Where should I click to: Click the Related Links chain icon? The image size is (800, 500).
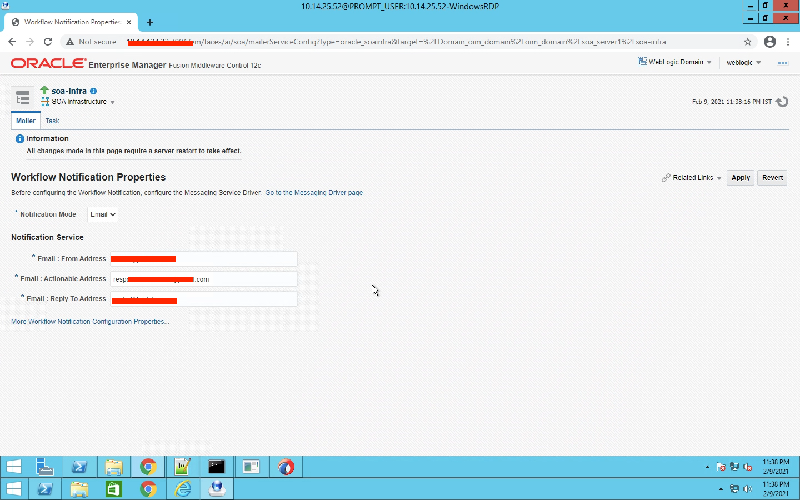tap(666, 178)
